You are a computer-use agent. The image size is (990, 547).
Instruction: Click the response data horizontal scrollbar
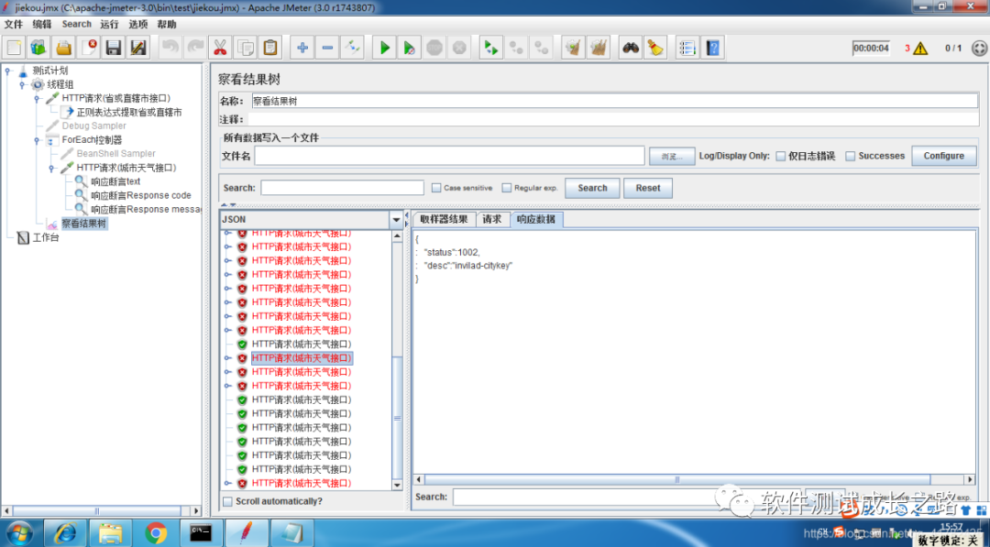[x=695, y=480]
